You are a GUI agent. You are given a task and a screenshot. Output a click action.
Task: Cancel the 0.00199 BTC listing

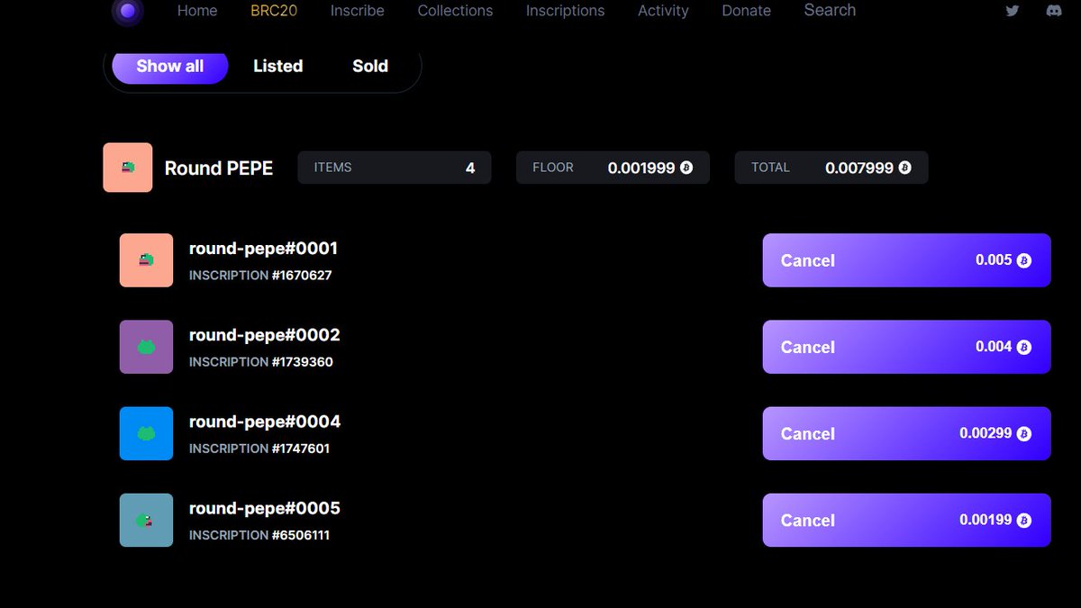906,520
